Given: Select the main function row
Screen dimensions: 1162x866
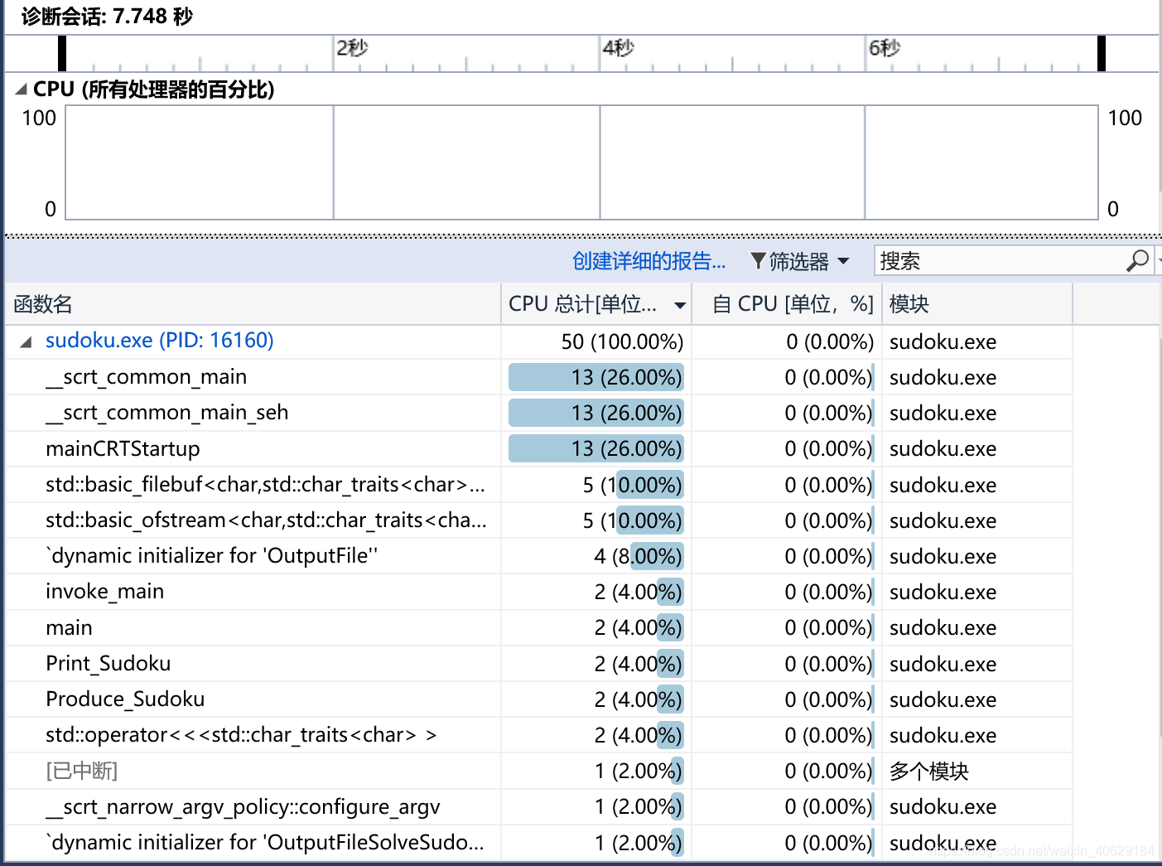Looking at the screenshot, I should [x=538, y=627].
